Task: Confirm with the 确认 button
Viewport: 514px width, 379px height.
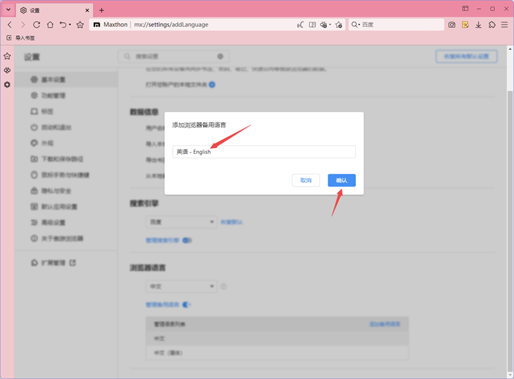Action: (341, 180)
